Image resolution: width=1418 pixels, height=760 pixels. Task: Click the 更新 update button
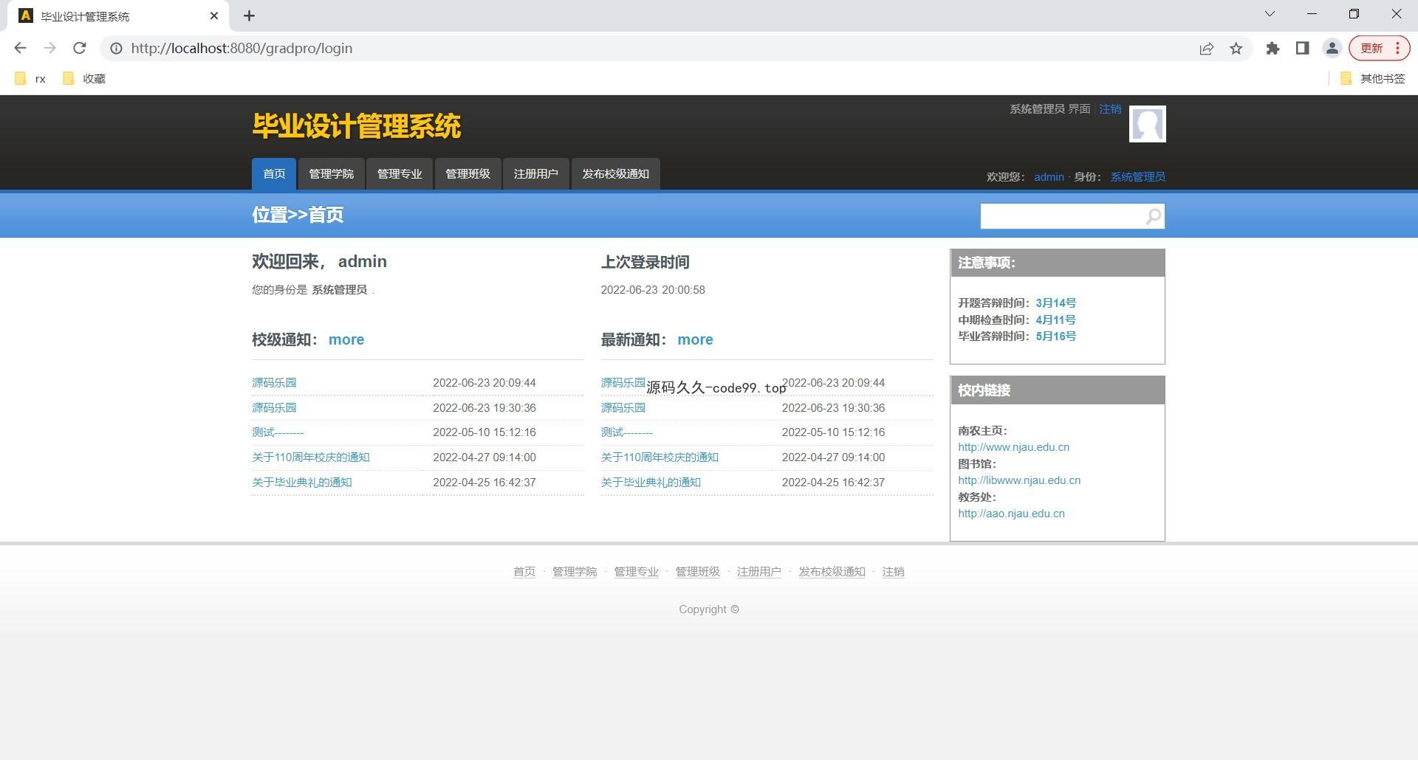point(1379,48)
